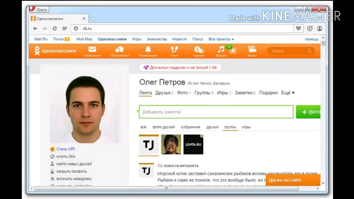Click включить невидимку link

click(x=74, y=179)
